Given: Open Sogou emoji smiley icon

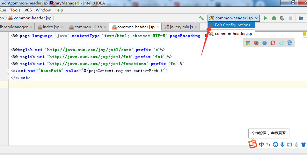Looking at the screenshot, I should point(275,145).
